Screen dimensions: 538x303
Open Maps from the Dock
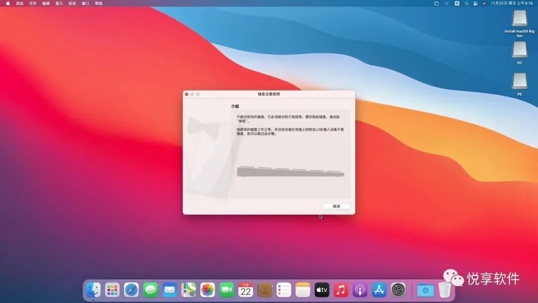(188, 290)
